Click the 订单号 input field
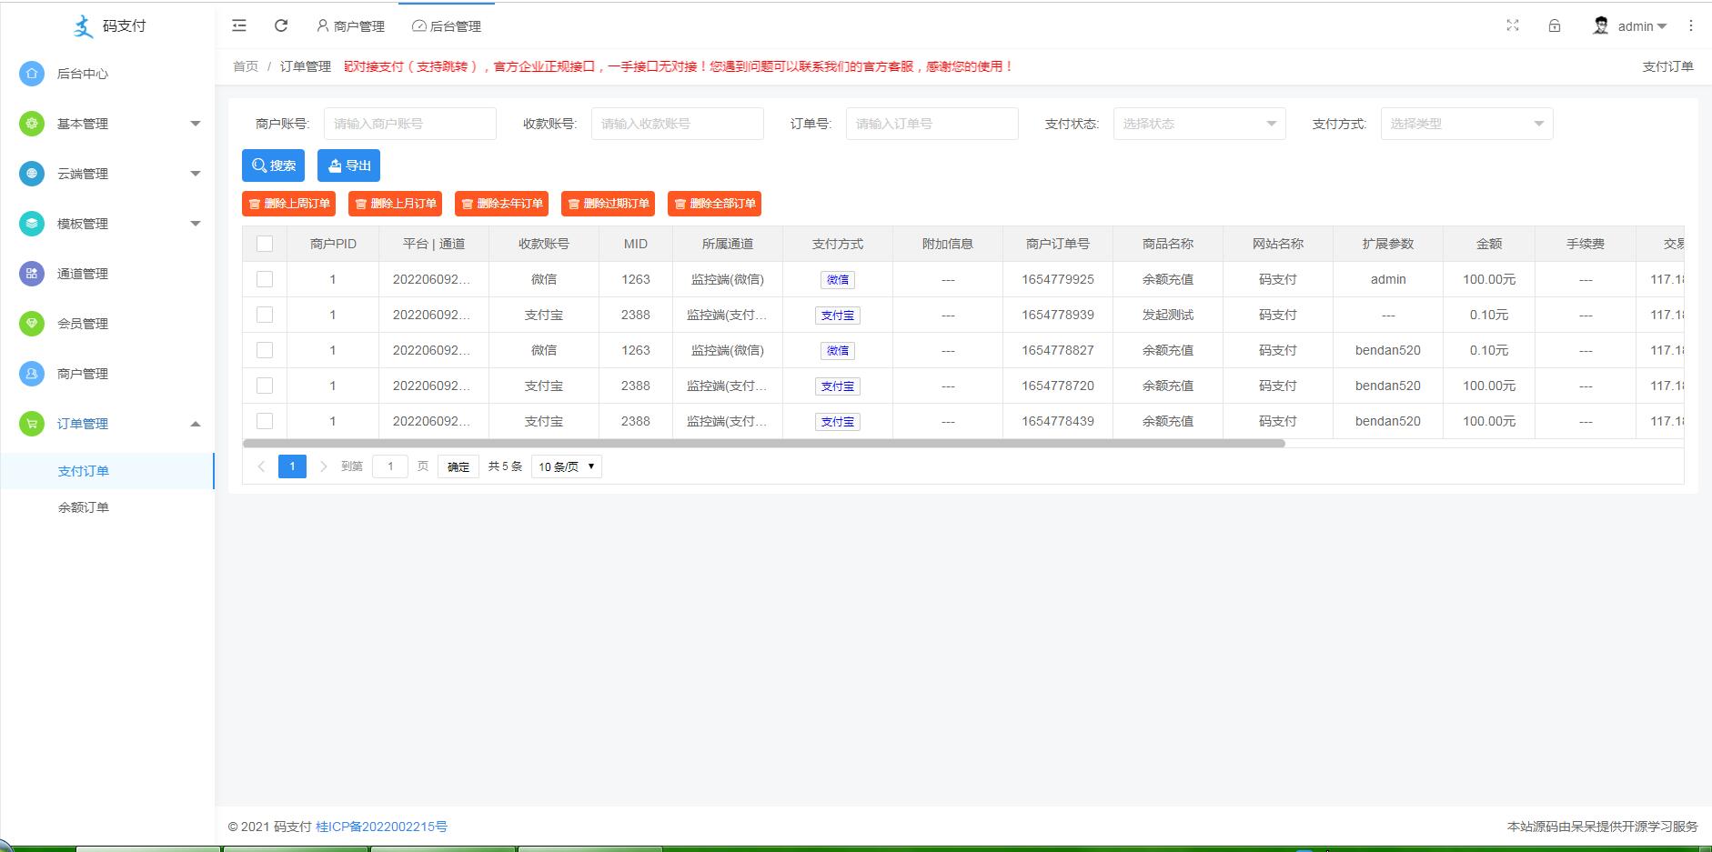The image size is (1712, 852). click(x=932, y=124)
